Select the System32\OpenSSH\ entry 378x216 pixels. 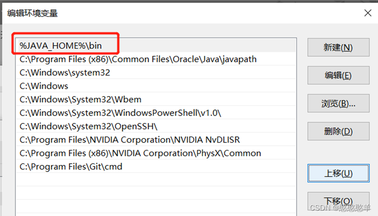coord(156,126)
